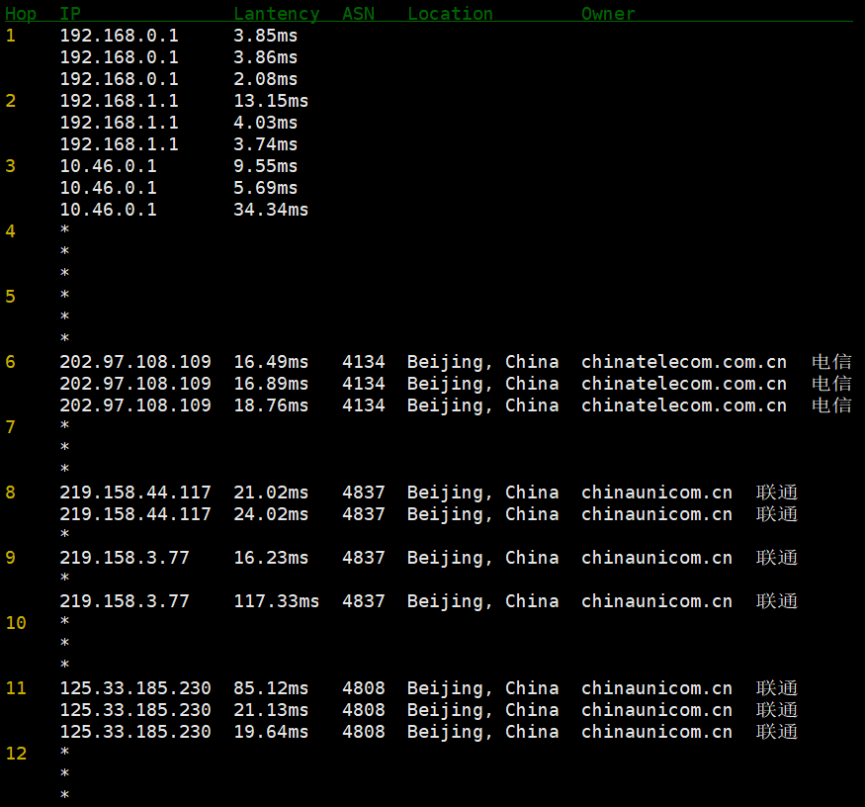Image resolution: width=865 pixels, height=807 pixels.
Task: Select the 85.12ms latency on hop 11
Action: coord(271,688)
